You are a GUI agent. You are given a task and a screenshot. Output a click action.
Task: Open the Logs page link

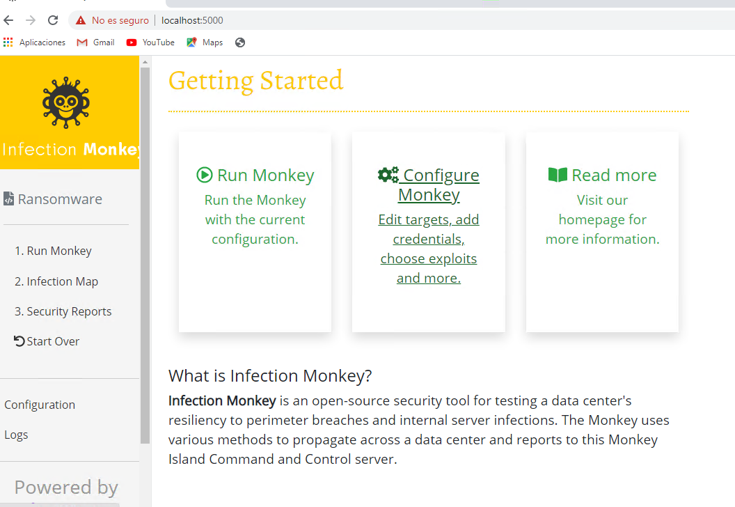click(x=16, y=435)
